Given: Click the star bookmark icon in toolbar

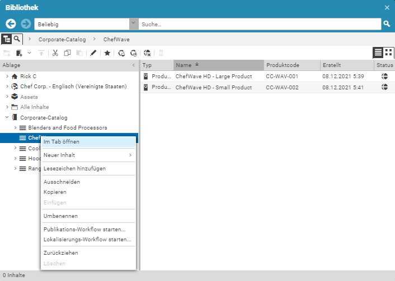Looking at the screenshot, I should [106, 53].
